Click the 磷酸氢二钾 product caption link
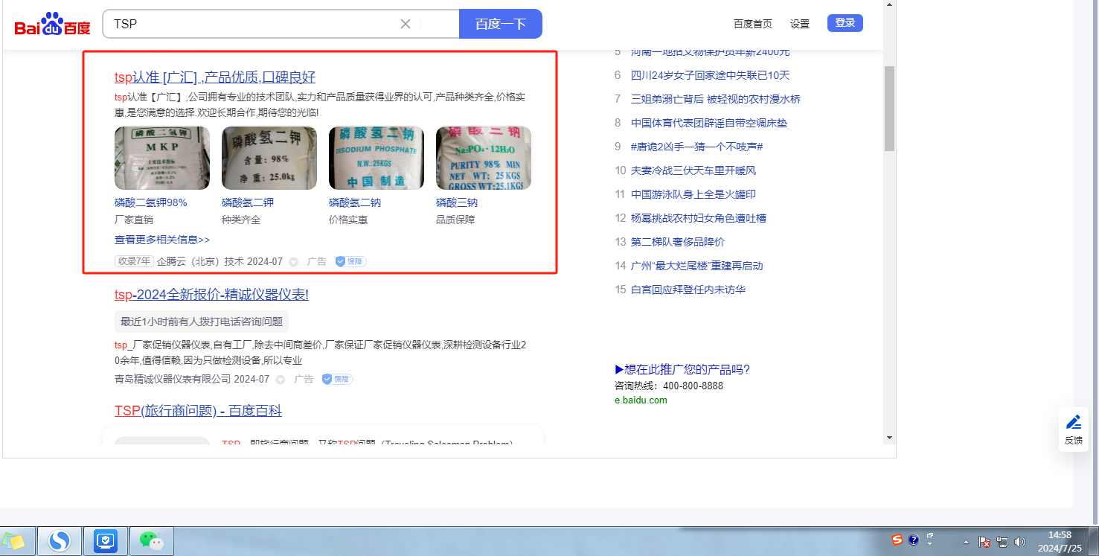The image size is (1099, 556). 248,202
